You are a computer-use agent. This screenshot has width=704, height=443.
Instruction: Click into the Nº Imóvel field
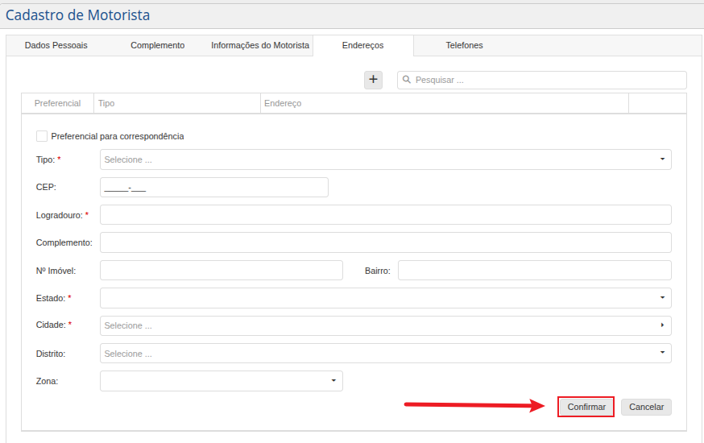[x=221, y=271]
